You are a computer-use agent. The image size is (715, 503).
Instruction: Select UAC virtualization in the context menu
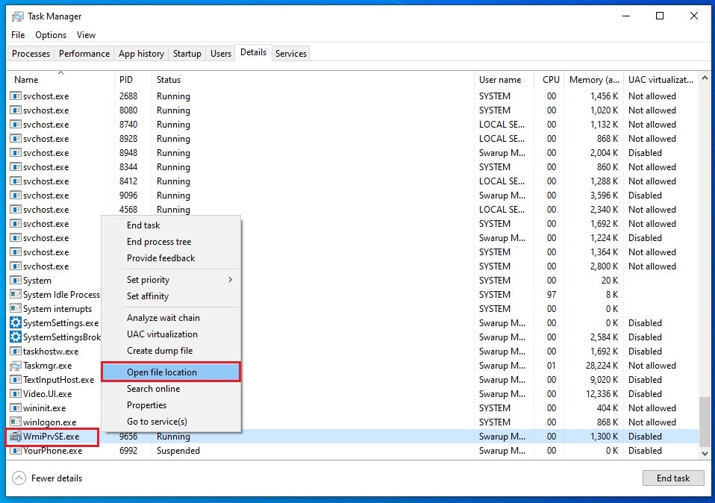pos(171,334)
